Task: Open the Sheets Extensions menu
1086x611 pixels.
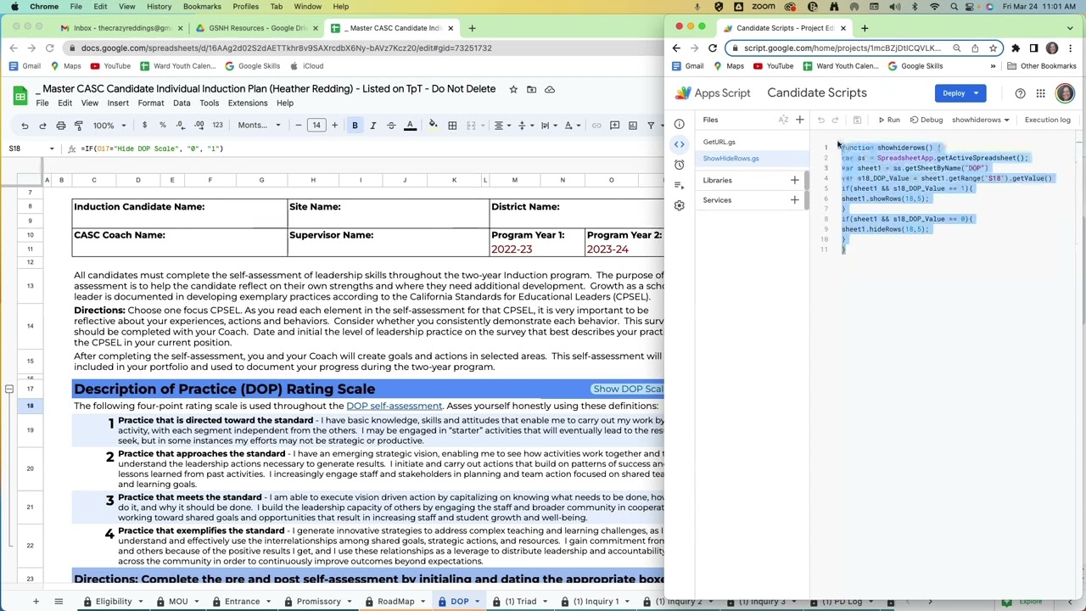Action: (248, 103)
